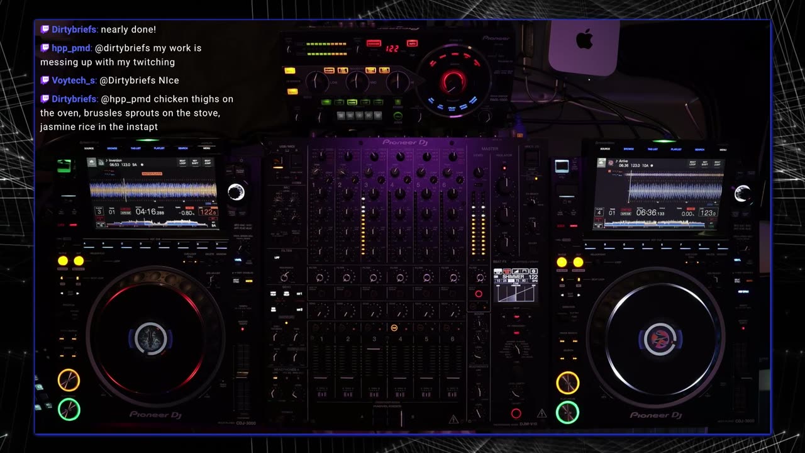Click the SHIMMER Beat FX display on mixer
Image resolution: width=805 pixels, height=453 pixels.
coord(516,285)
